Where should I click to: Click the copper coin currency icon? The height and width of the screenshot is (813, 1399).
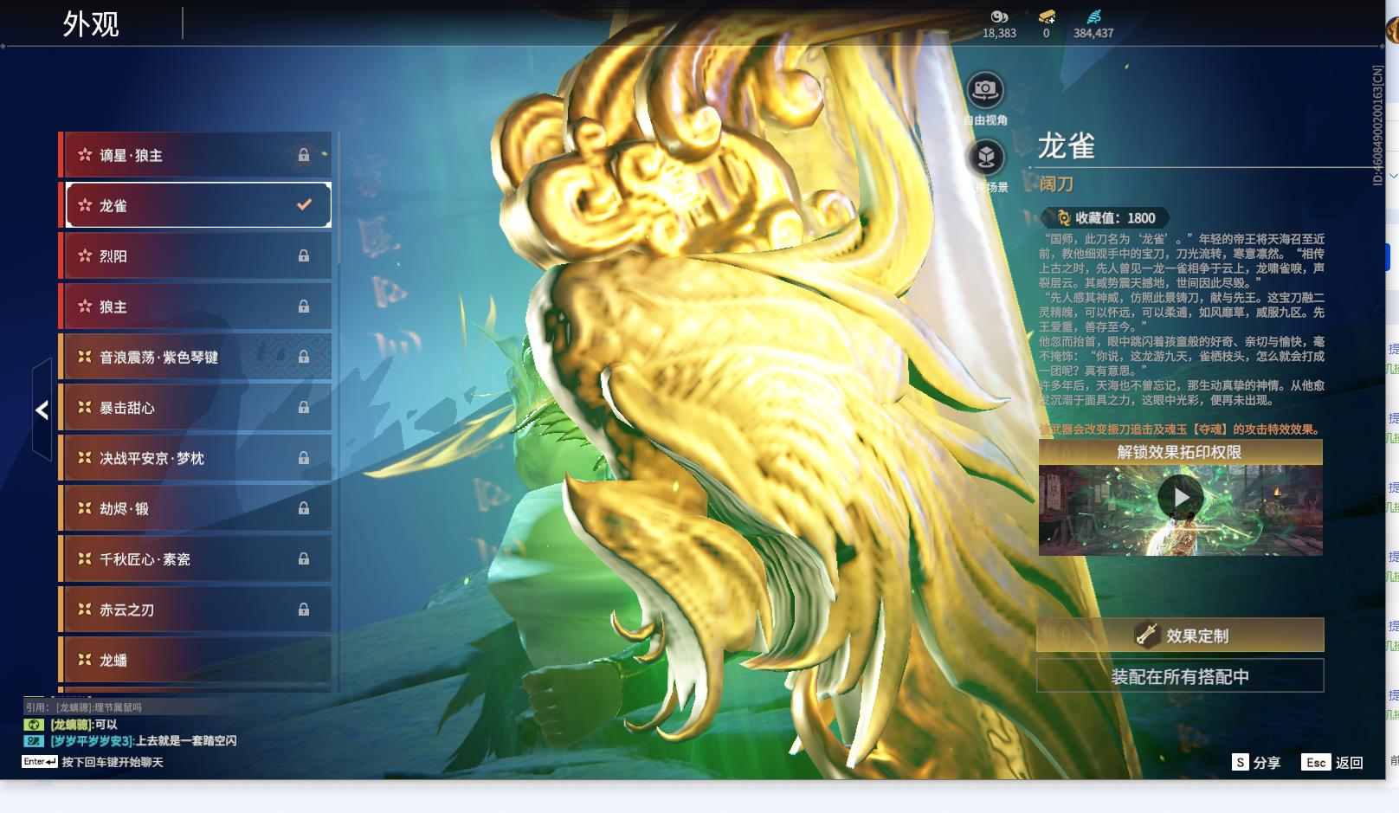[x=1000, y=16]
